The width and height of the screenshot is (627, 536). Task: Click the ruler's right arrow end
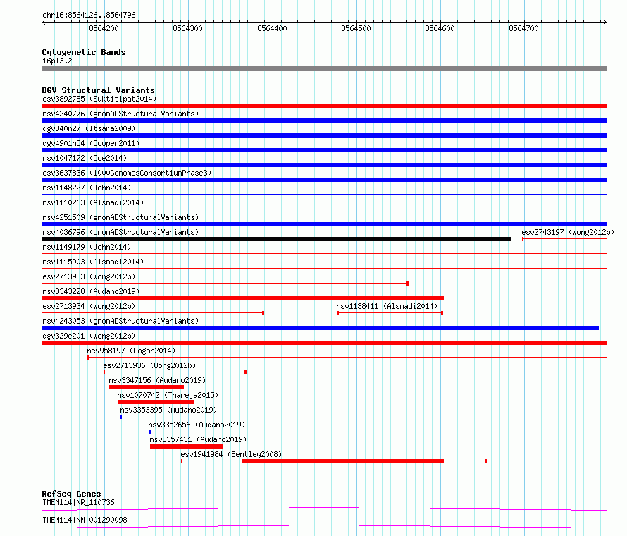pyautogui.click(x=604, y=22)
